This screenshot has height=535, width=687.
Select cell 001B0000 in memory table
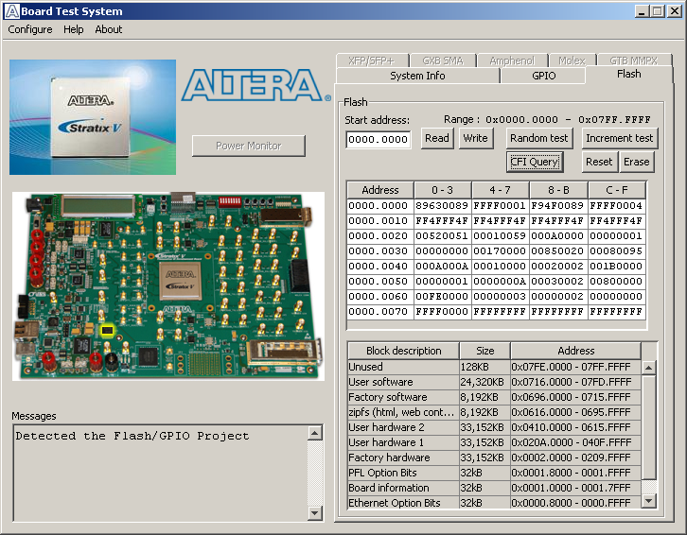pyautogui.click(x=616, y=267)
